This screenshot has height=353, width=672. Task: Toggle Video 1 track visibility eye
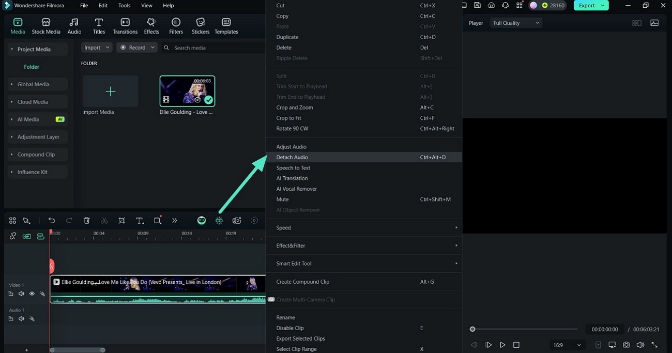click(x=32, y=294)
